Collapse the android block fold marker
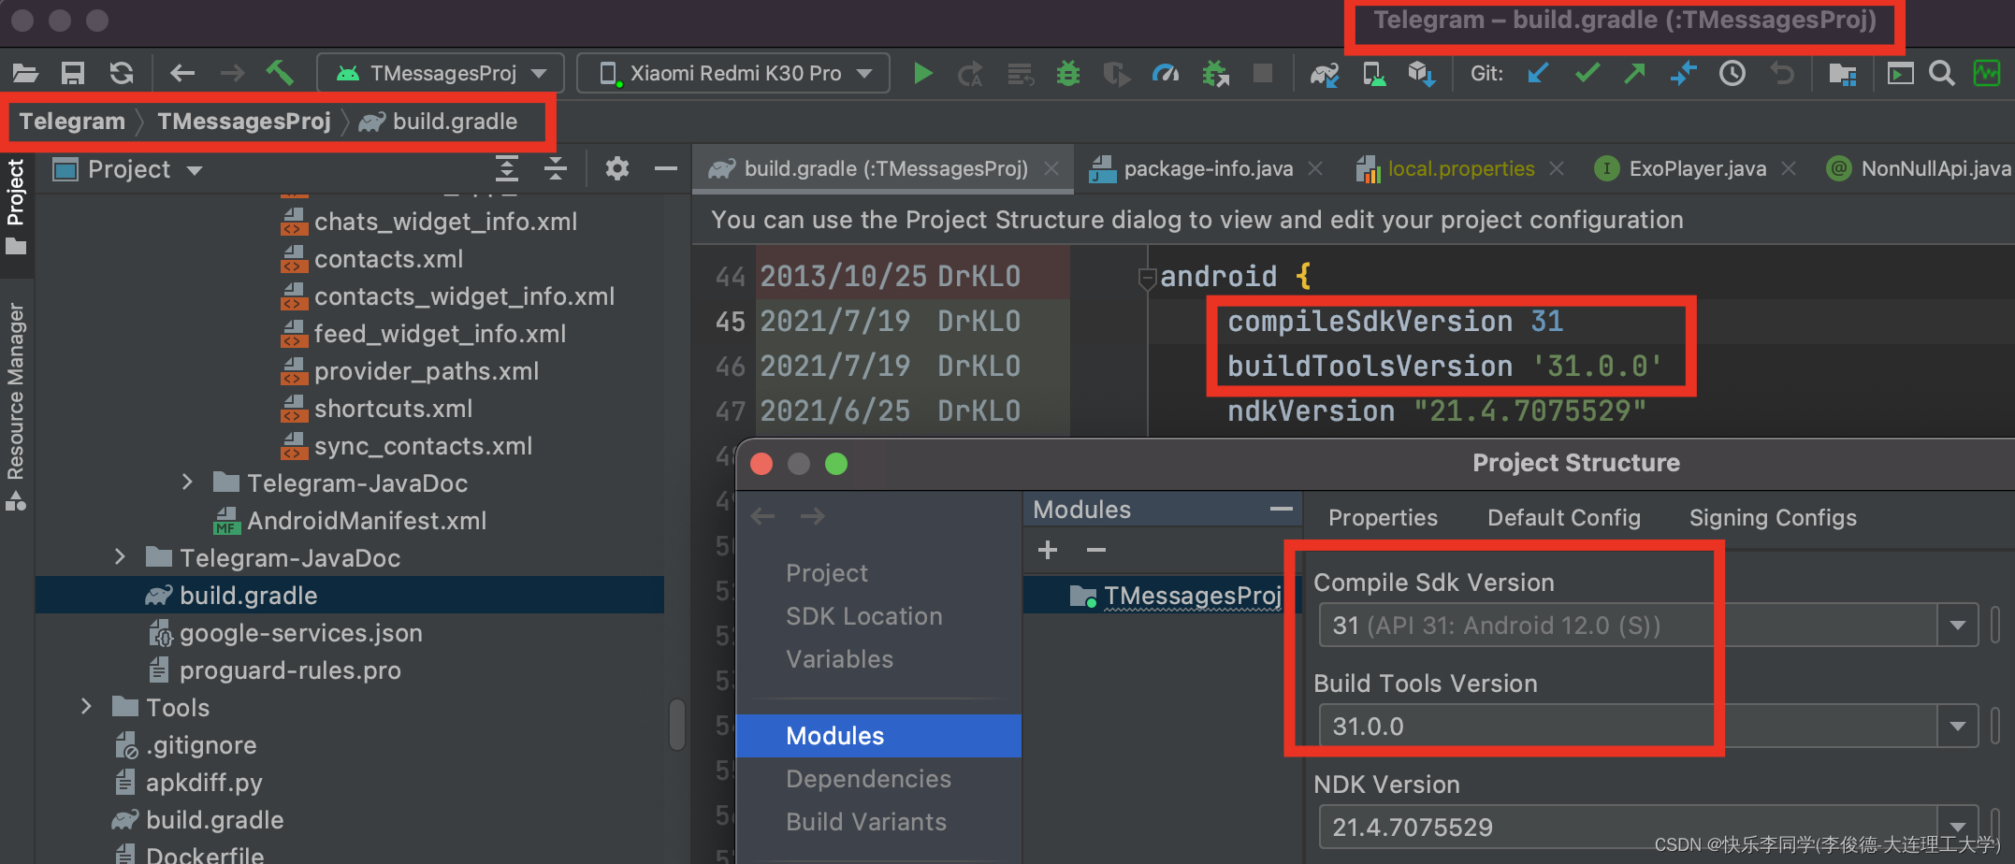 (x=1147, y=278)
